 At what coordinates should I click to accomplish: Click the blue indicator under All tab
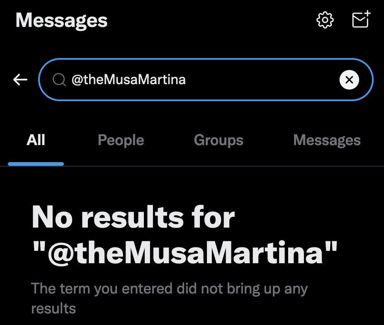tap(36, 164)
